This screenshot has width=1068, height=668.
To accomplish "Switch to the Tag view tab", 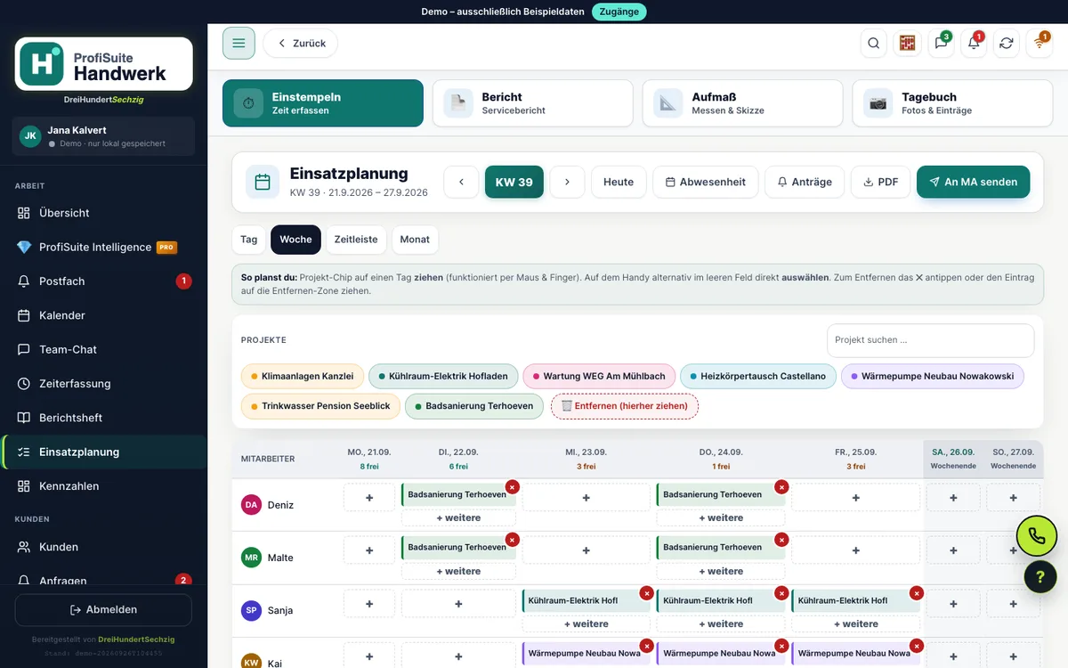I will [x=249, y=240].
